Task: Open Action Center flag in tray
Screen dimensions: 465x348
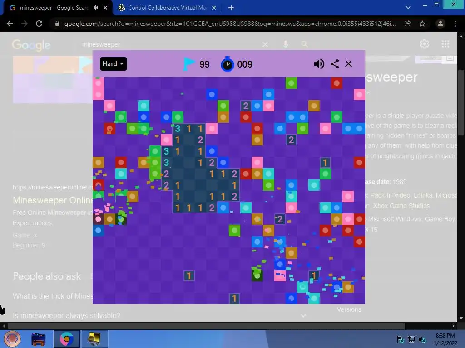Action: tap(400, 339)
